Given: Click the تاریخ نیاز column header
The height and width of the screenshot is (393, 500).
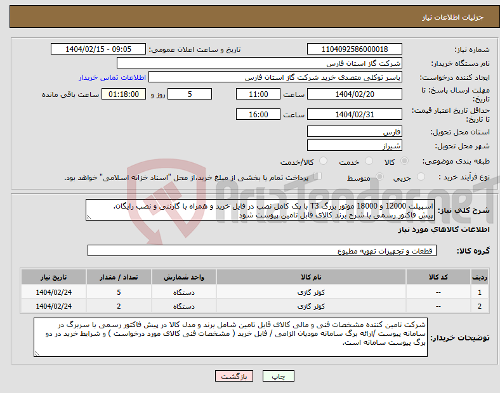Looking at the screenshot, I should coord(53,277).
